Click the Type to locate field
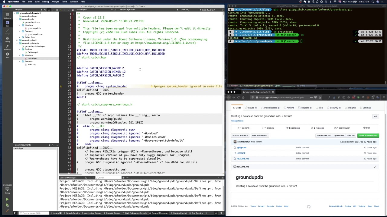Image resolution: width=387 pixels, height=217 pixels. coord(33,213)
